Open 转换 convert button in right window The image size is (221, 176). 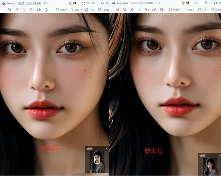[x=188, y=10]
